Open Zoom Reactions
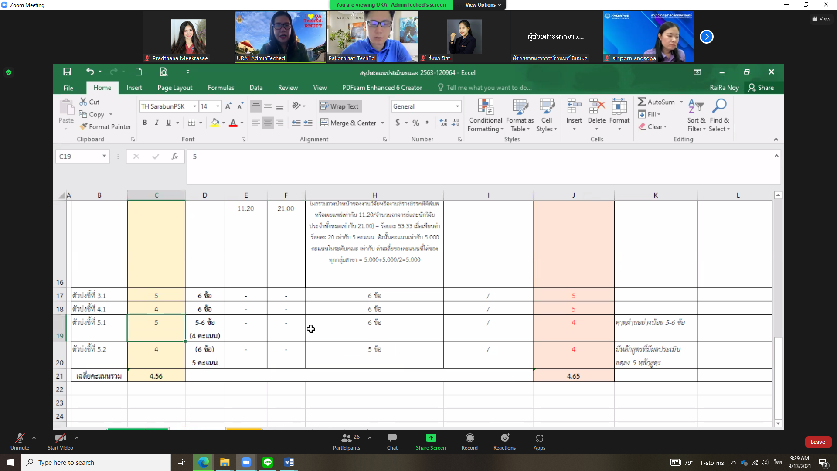837x471 pixels. pyautogui.click(x=504, y=442)
